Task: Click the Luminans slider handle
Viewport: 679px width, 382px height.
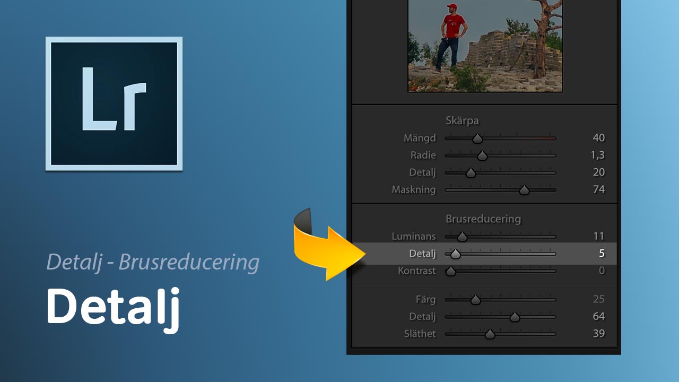Action: [x=462, y=237]
